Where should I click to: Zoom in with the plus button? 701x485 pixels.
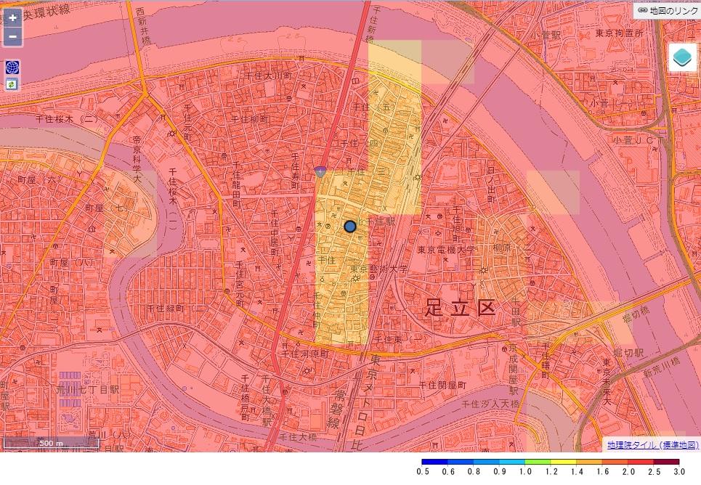pos(12,18)
